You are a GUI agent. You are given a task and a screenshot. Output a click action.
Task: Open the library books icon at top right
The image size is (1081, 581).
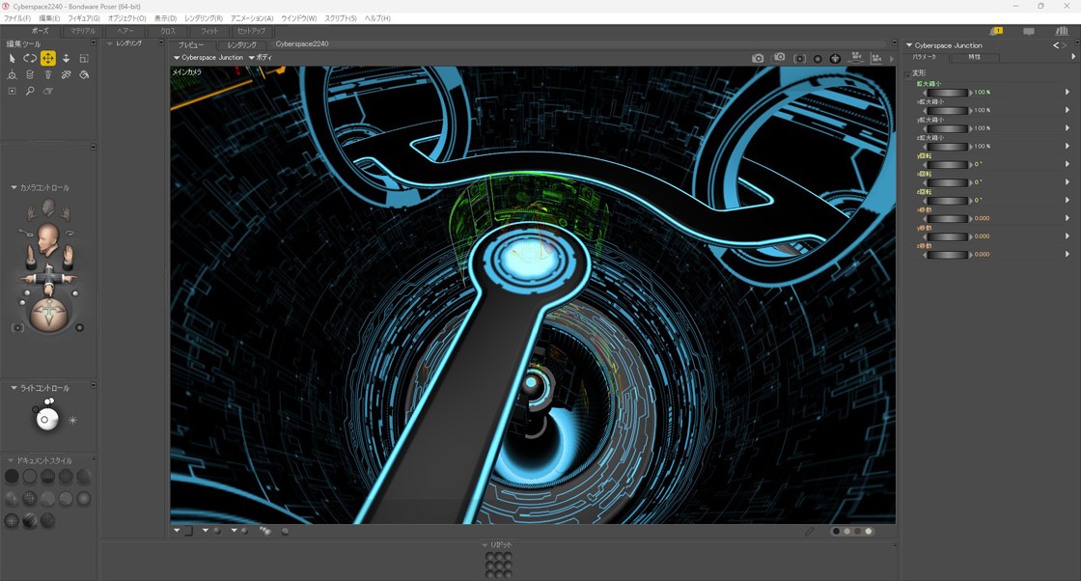click(x=1062, y=31)
